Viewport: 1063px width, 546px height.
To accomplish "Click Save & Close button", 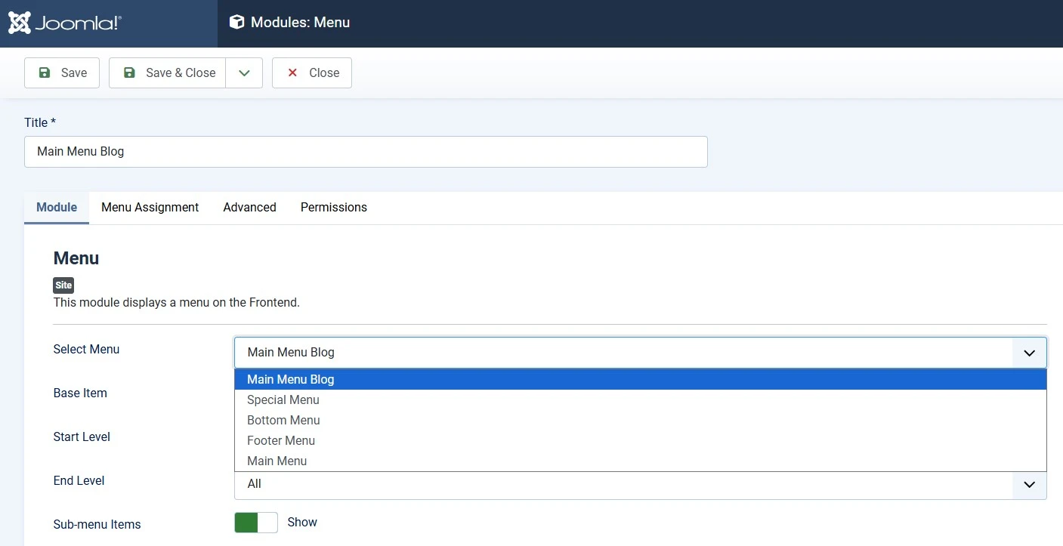I will click(x=168, y=73).
